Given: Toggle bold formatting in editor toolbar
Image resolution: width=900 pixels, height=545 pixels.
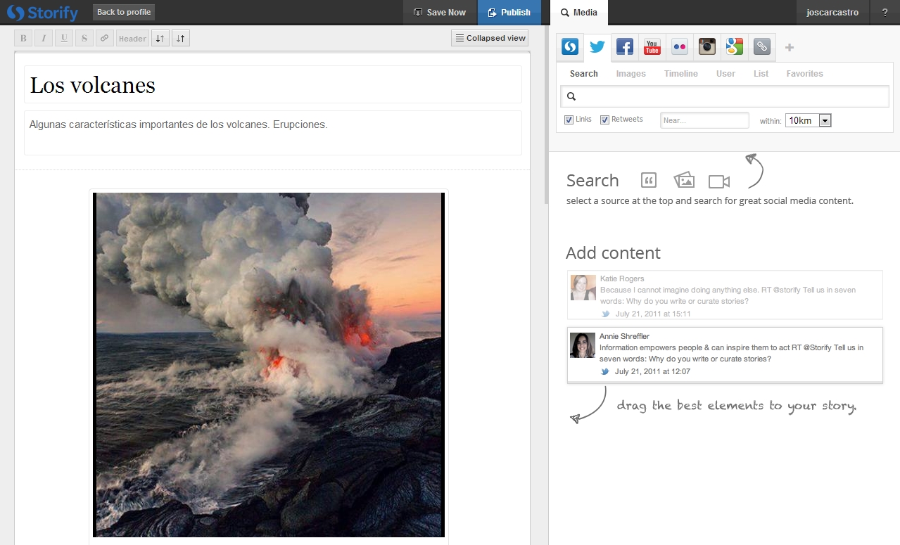Looking at the screenshot, I should pos(23,39).
